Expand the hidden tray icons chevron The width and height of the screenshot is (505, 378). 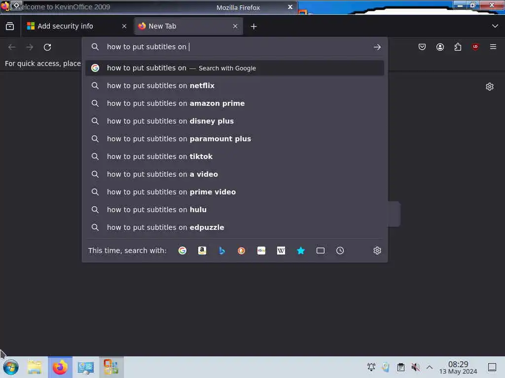coord(430,367)
